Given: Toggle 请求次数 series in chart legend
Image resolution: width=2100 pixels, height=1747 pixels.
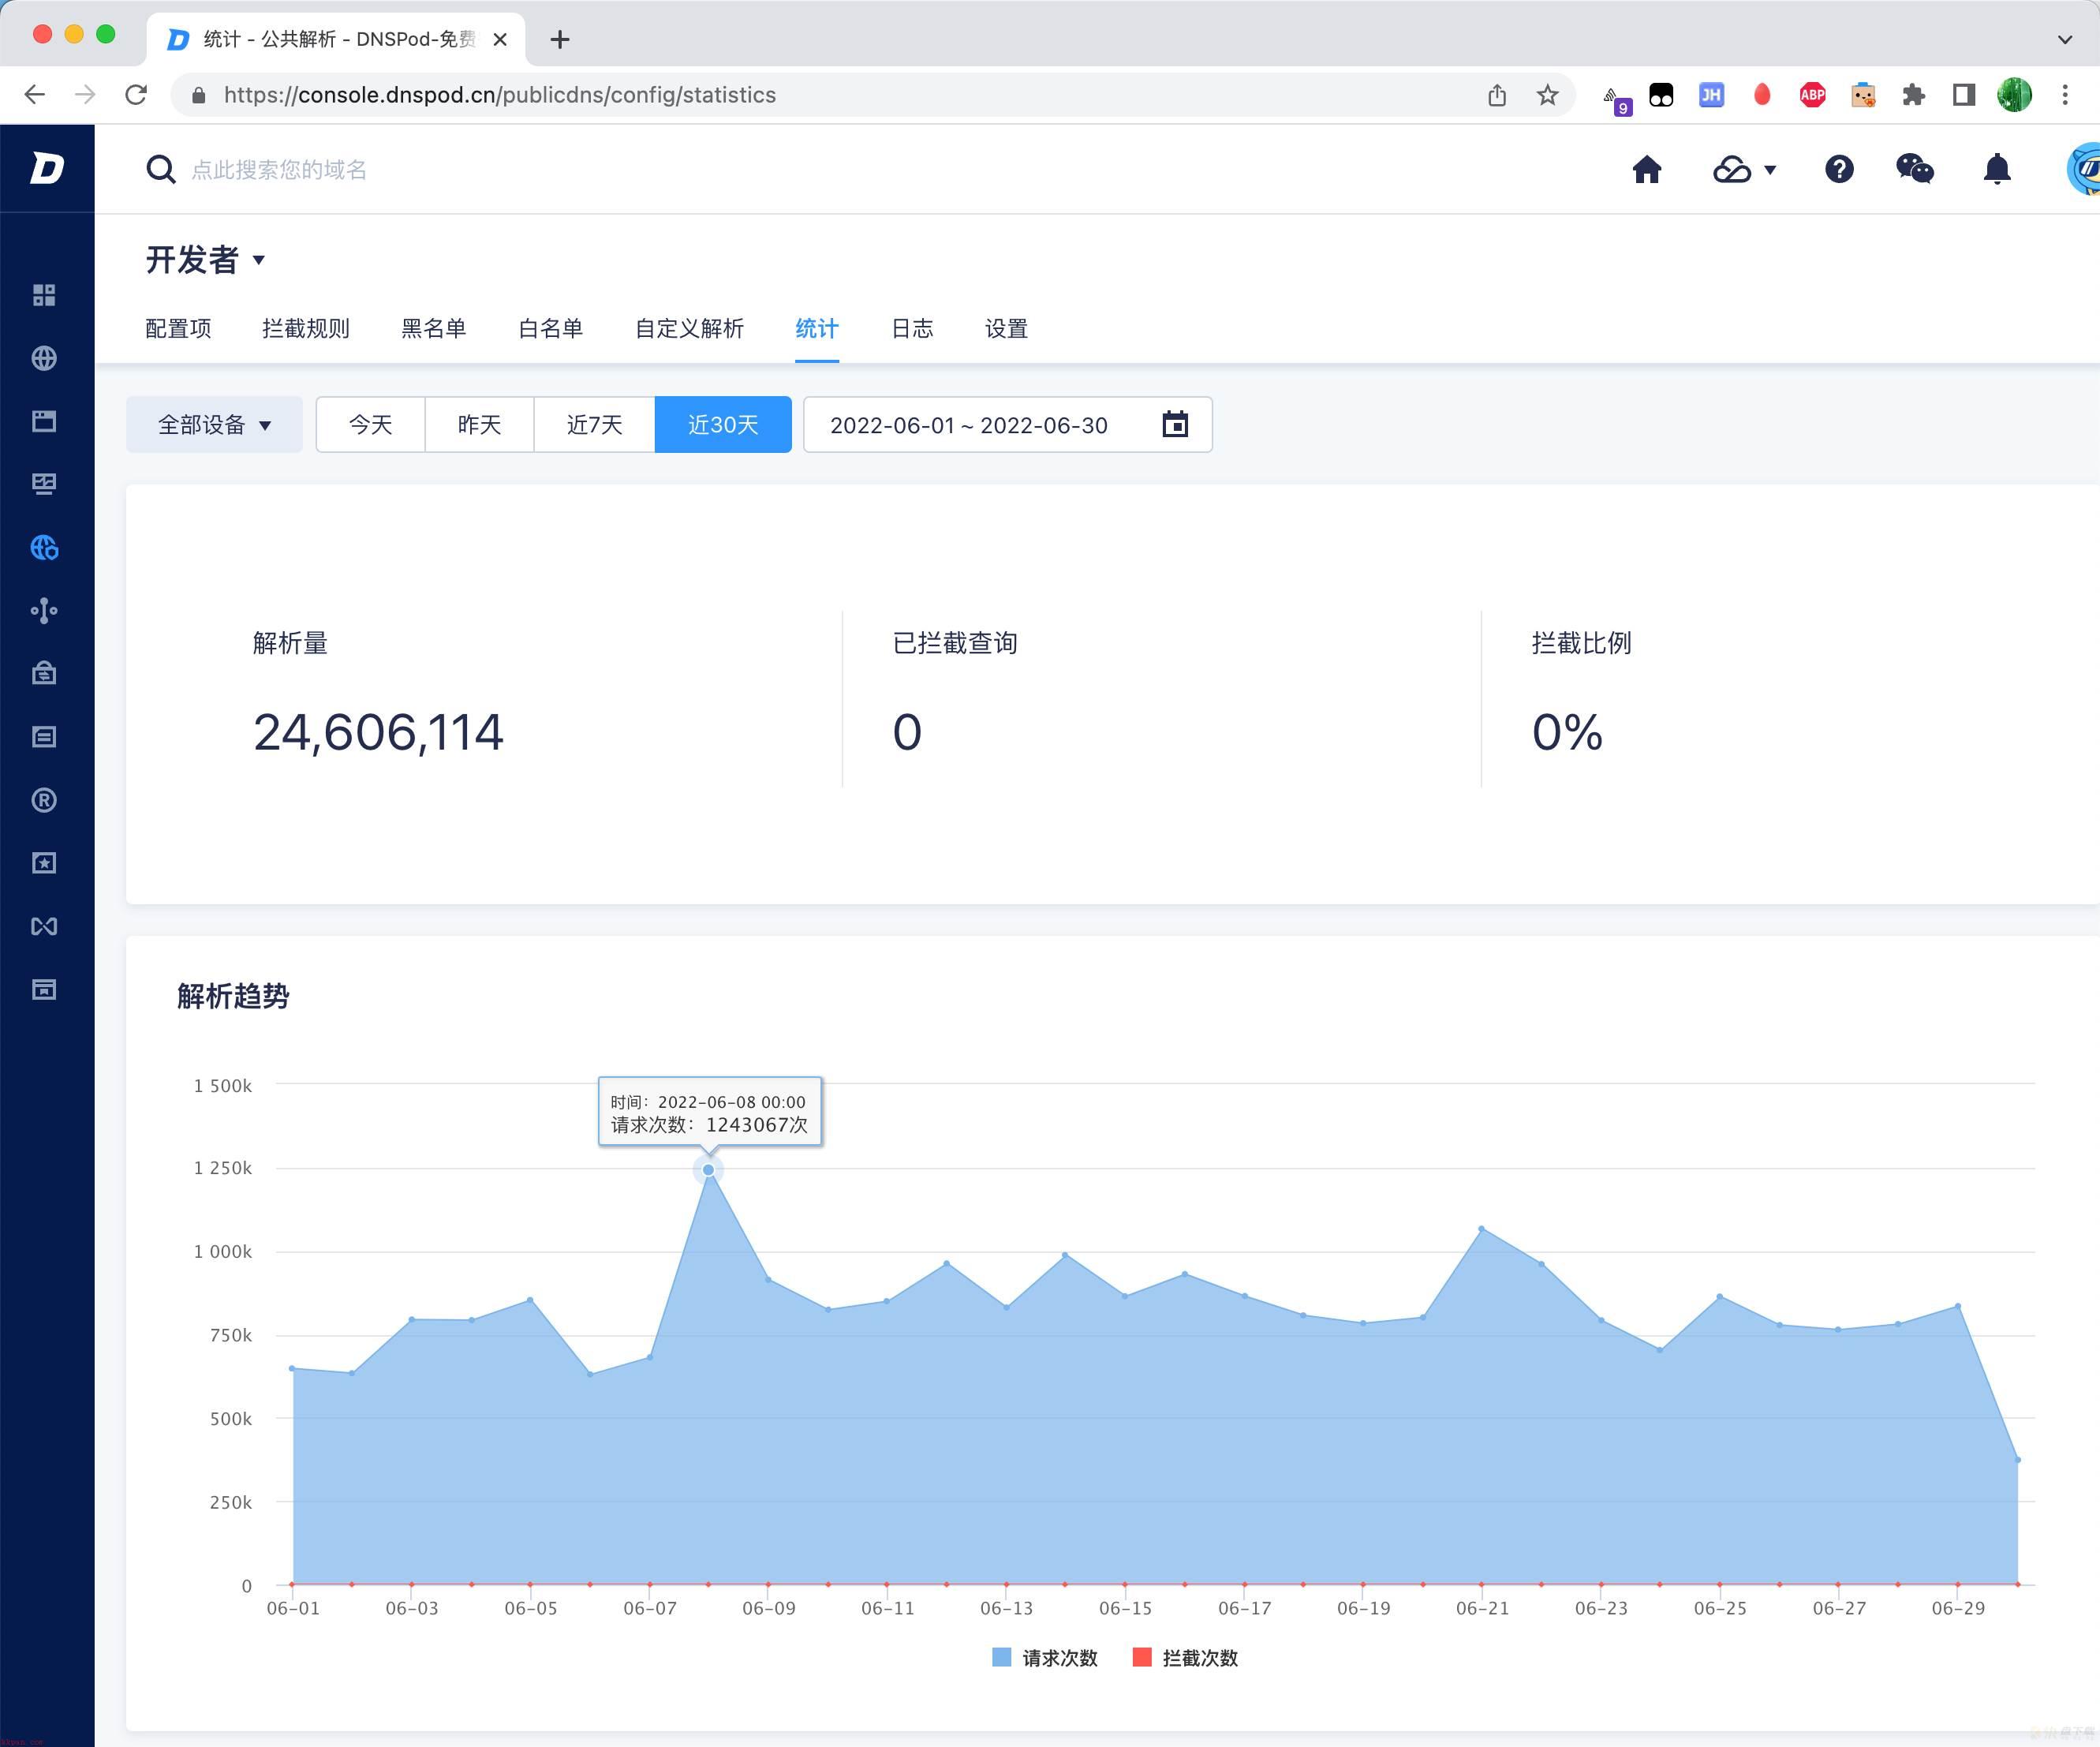Looking at the screenshot, I should coord(1045,1657).
